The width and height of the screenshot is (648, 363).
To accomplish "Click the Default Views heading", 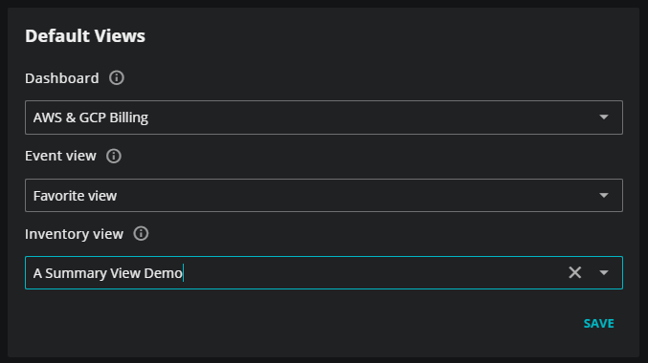I will tap(85, 36).
